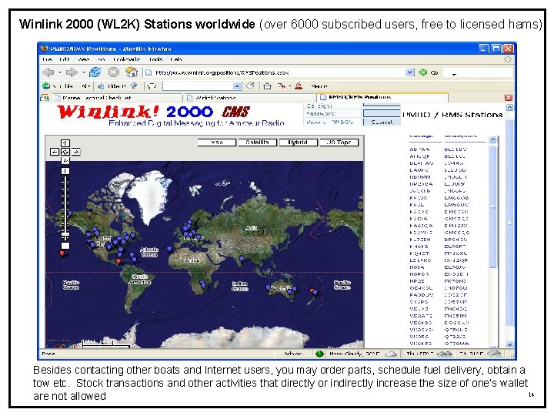554x416 pixels.
Task: Open the Bookmarks menu
Action: [x=126, y=59]
